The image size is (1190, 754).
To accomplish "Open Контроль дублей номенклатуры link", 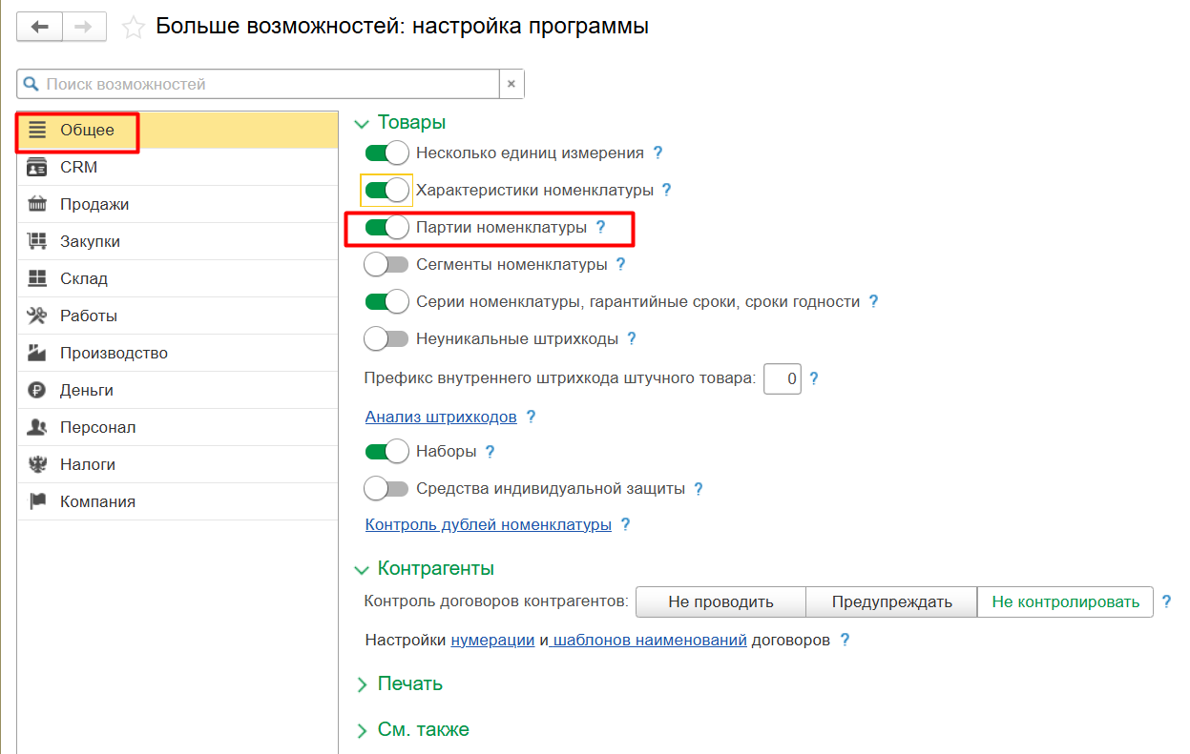I will 489,524.
